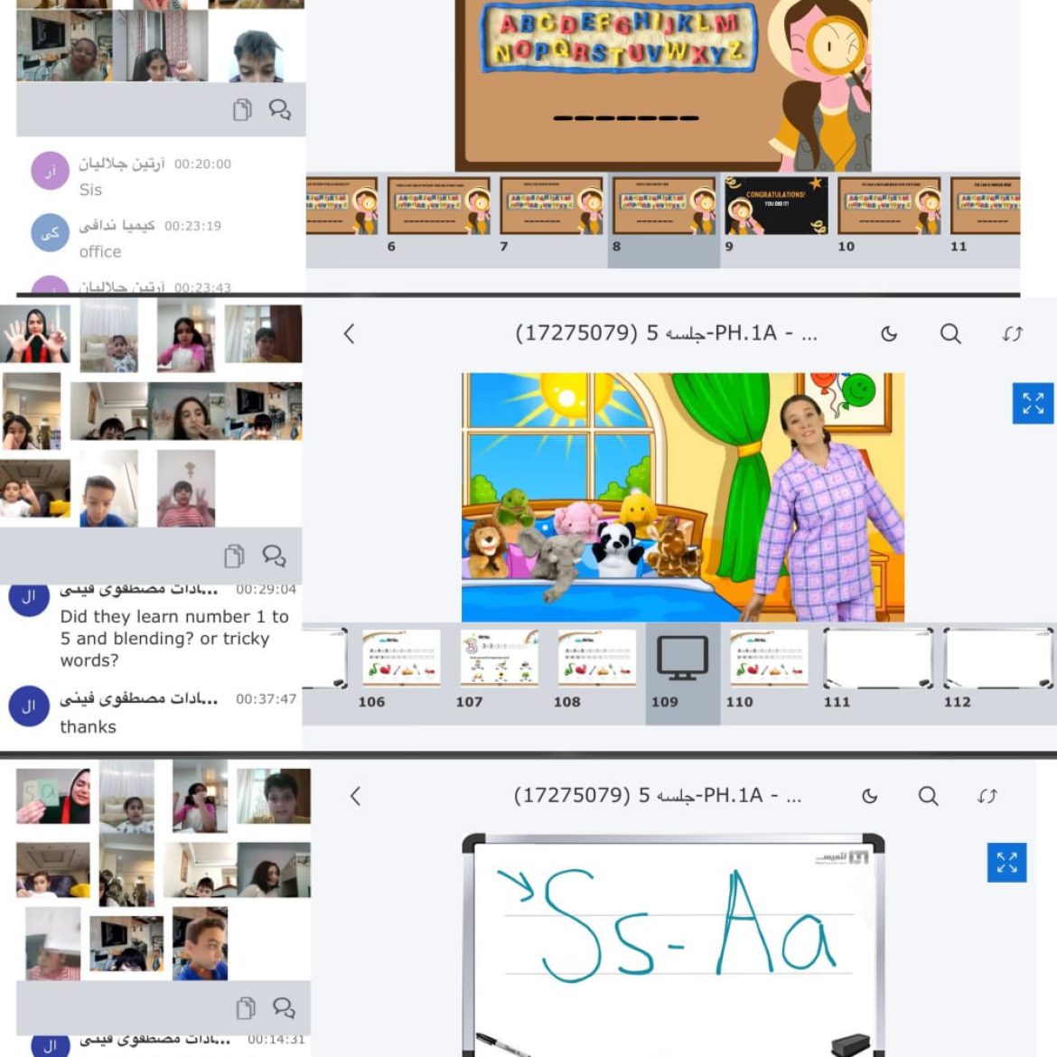Click the 'thanks' chat message
This screenshot has width=1057, height=1057.
coord(88,727)
